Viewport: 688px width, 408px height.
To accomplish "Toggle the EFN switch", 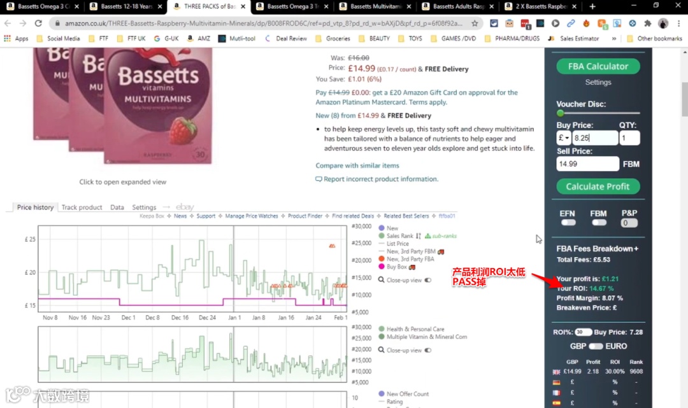I will 568,223.
